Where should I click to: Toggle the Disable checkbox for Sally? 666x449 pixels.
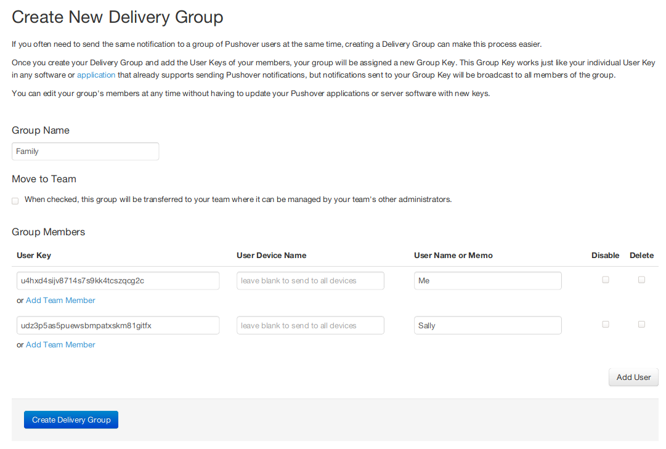point(606,324)
